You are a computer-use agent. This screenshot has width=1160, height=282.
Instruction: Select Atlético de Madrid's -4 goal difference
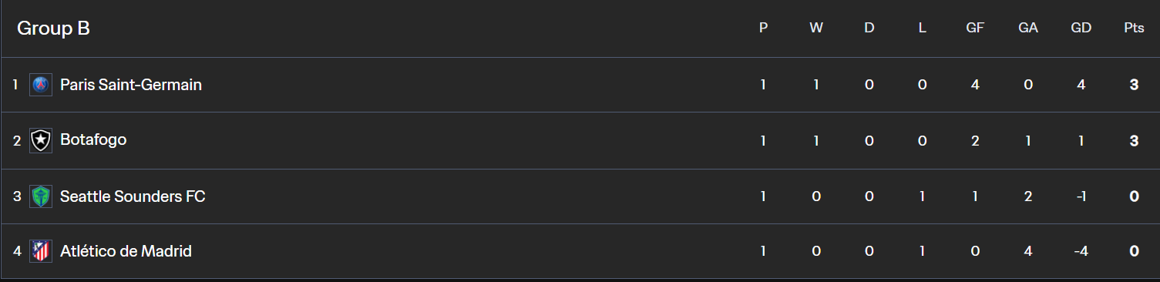(x=1081, y=251)
